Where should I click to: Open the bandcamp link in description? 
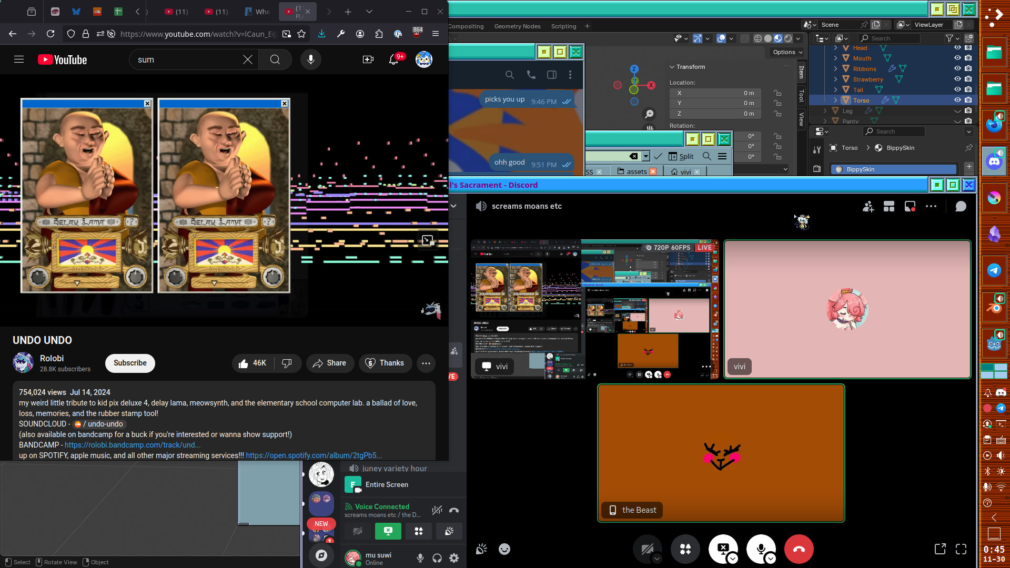[133, 445]
